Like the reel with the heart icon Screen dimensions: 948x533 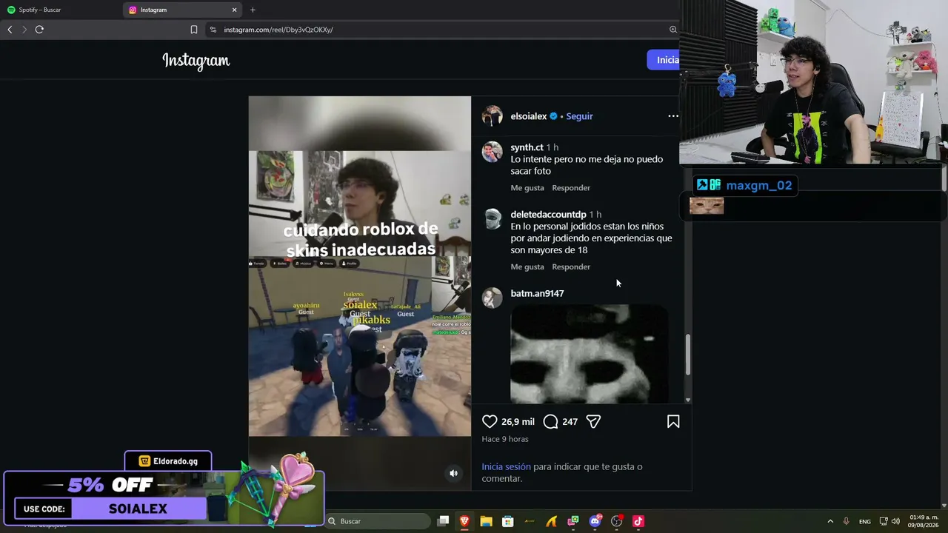[490, 421]
